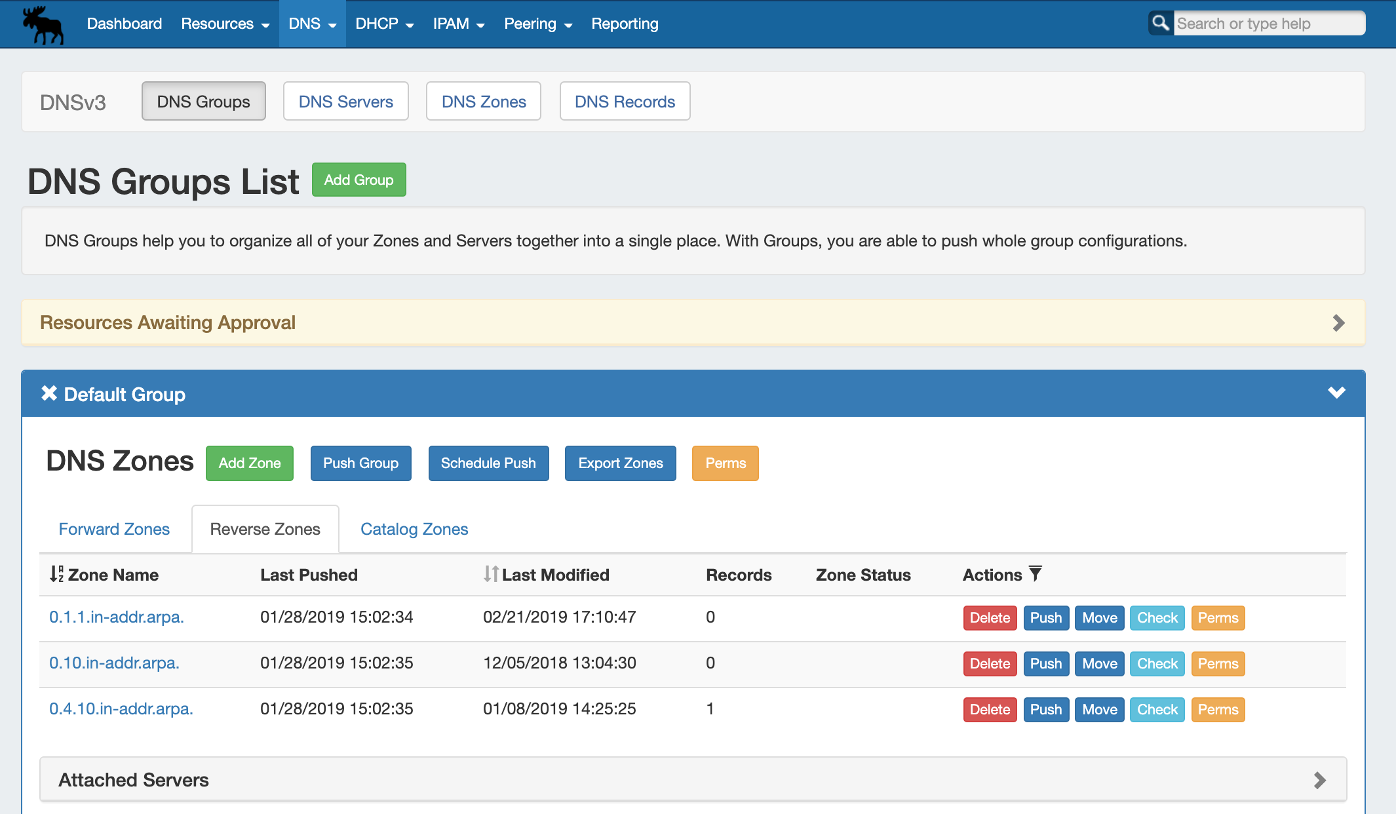Click the search magnifier icon
The width and height of the screenshot is (1396, 814).
point(1160,24)
